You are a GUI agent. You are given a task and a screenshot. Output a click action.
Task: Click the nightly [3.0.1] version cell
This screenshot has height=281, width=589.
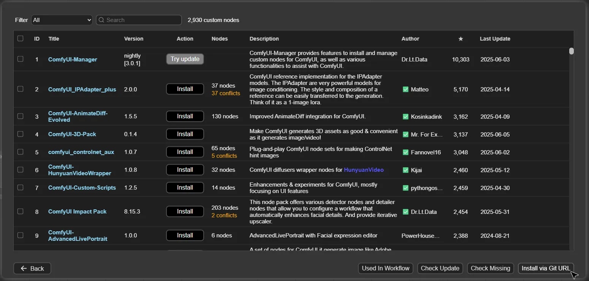pos(132,60)
